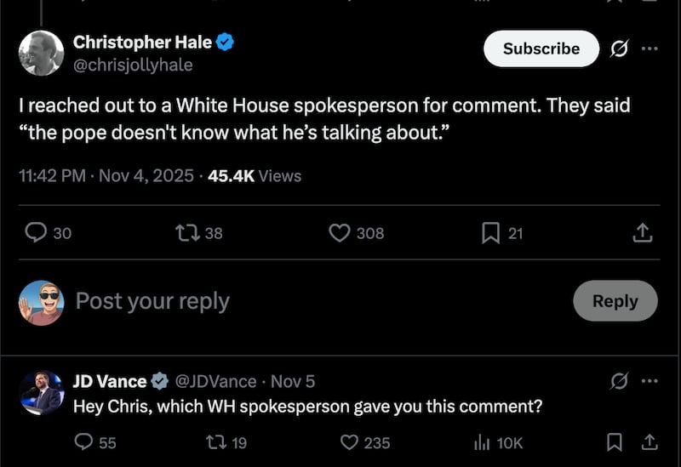
Task: Comment on JD Vance's reply
Action: point(84,442)
